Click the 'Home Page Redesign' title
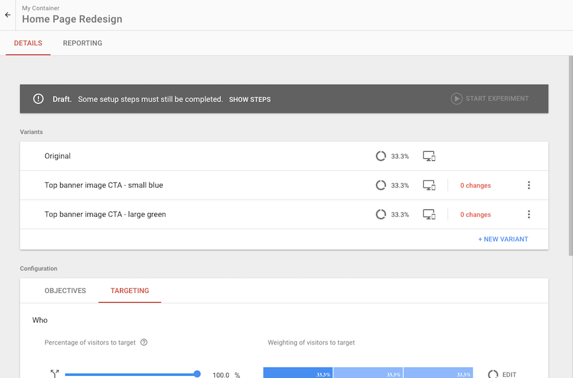 click(72, 19)
